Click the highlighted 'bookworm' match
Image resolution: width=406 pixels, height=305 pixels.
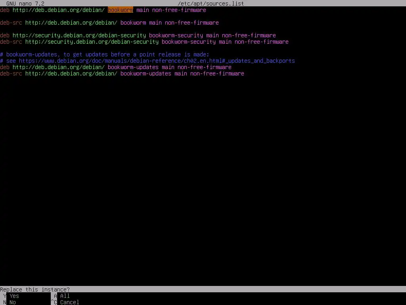pos(121,10)
